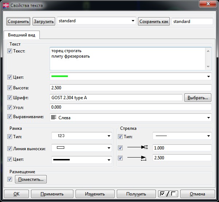This screenshot has height=202, width=219.
Task: Toggle the Шрифт checkbox
Action: tap(9, 97)
